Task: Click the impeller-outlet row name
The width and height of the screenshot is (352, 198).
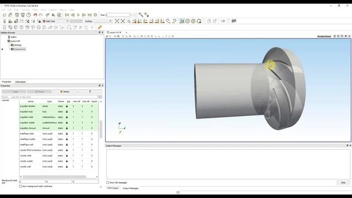Action: pos(27,123)
